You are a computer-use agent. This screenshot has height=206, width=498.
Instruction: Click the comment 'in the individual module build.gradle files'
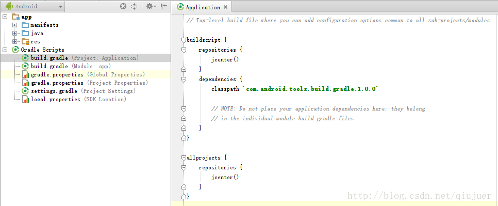283,119
